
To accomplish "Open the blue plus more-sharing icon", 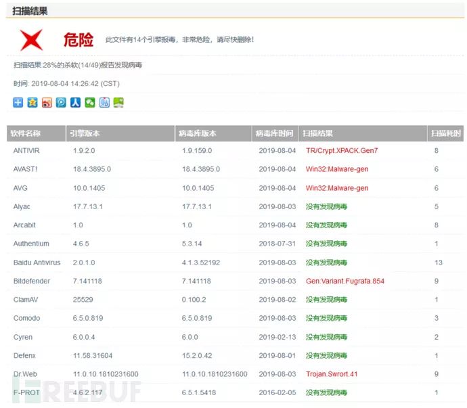I will (x=18, y=103).
